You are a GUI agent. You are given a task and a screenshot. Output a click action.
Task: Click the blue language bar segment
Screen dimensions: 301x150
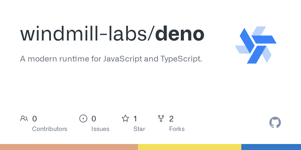[271, 147]
